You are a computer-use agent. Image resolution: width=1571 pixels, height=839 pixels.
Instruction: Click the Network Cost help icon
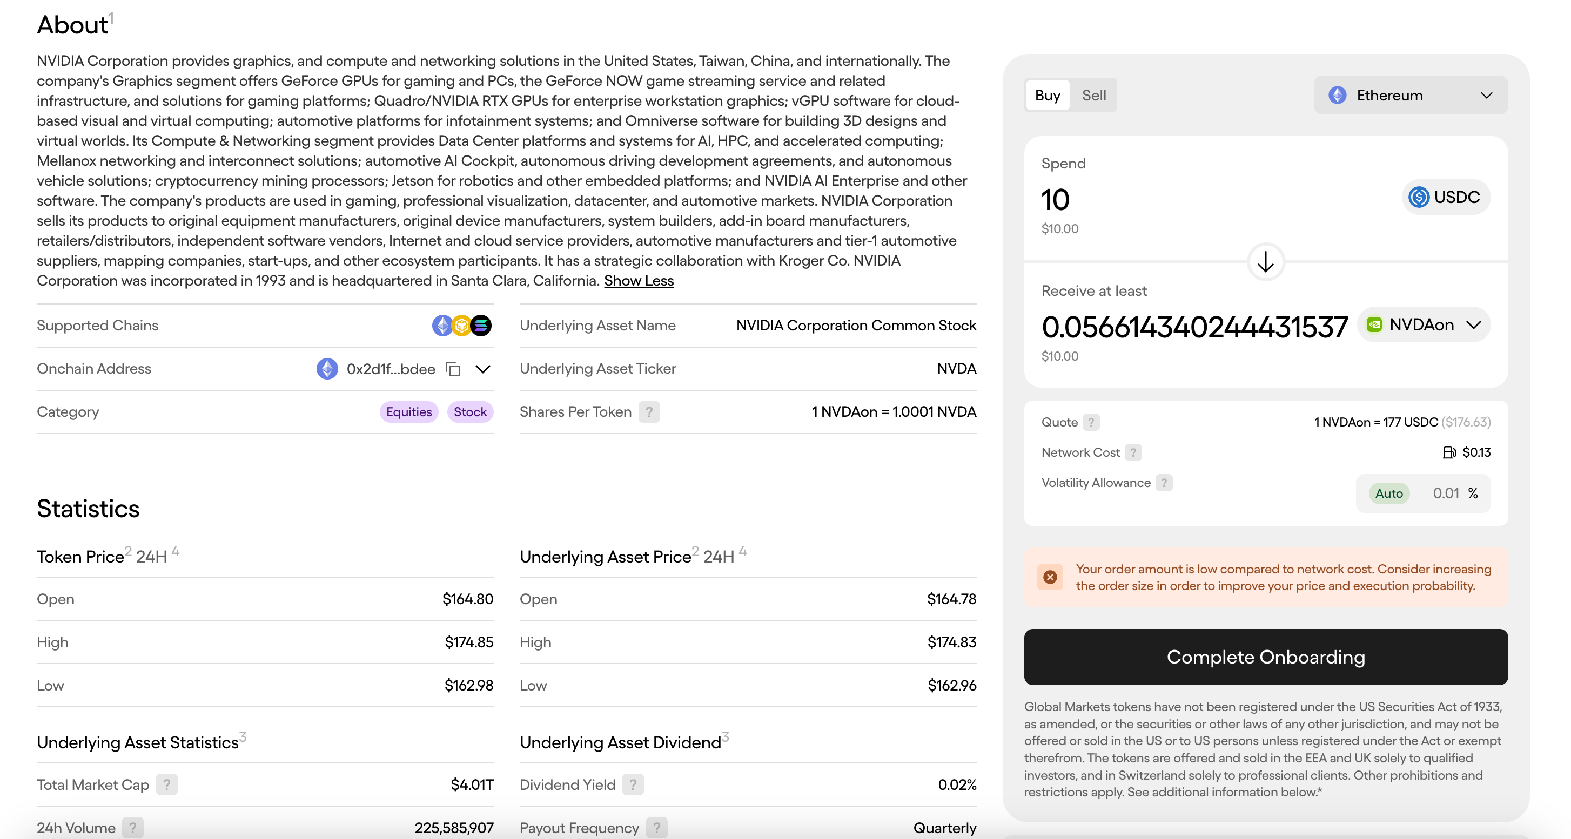click(x=1133, y=453)
